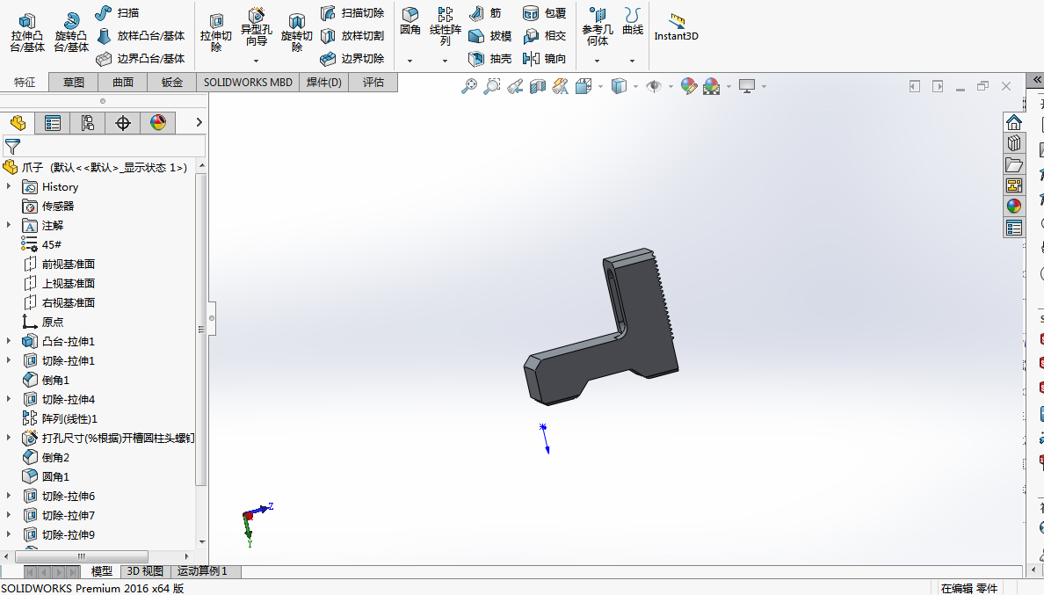Click the Boundary Cut (边界切除) tool
Viewport: 1044px width, 595px height.
(352, 59)
